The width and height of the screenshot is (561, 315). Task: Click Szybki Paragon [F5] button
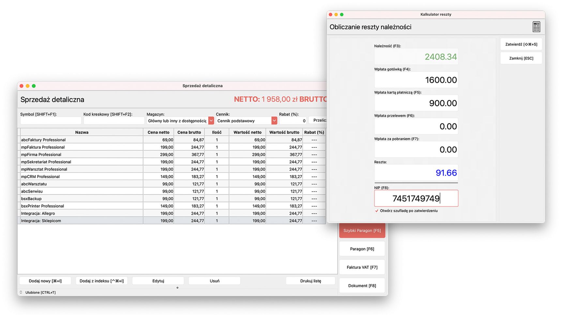pyautogui.click(x=362, y=230)
